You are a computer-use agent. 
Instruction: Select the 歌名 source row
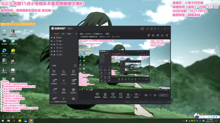pos(64,38)
